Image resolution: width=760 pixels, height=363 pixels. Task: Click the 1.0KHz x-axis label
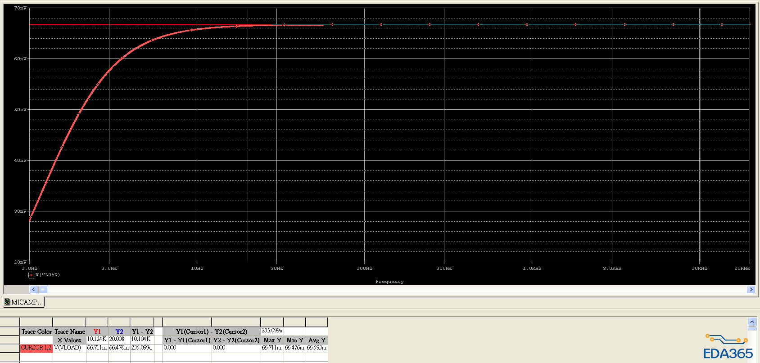(532, 269)
